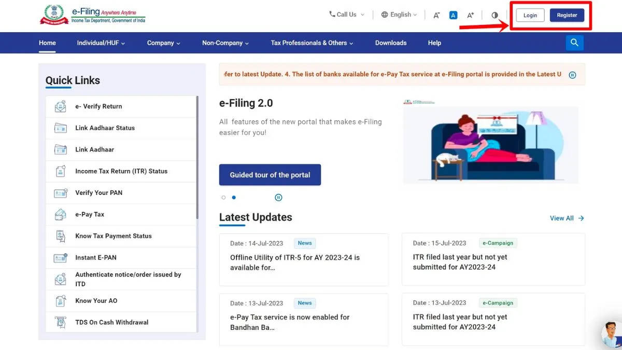The image size is (622, 350).
Task: Click the Authenticate notice/order icon
Action: 61,279
